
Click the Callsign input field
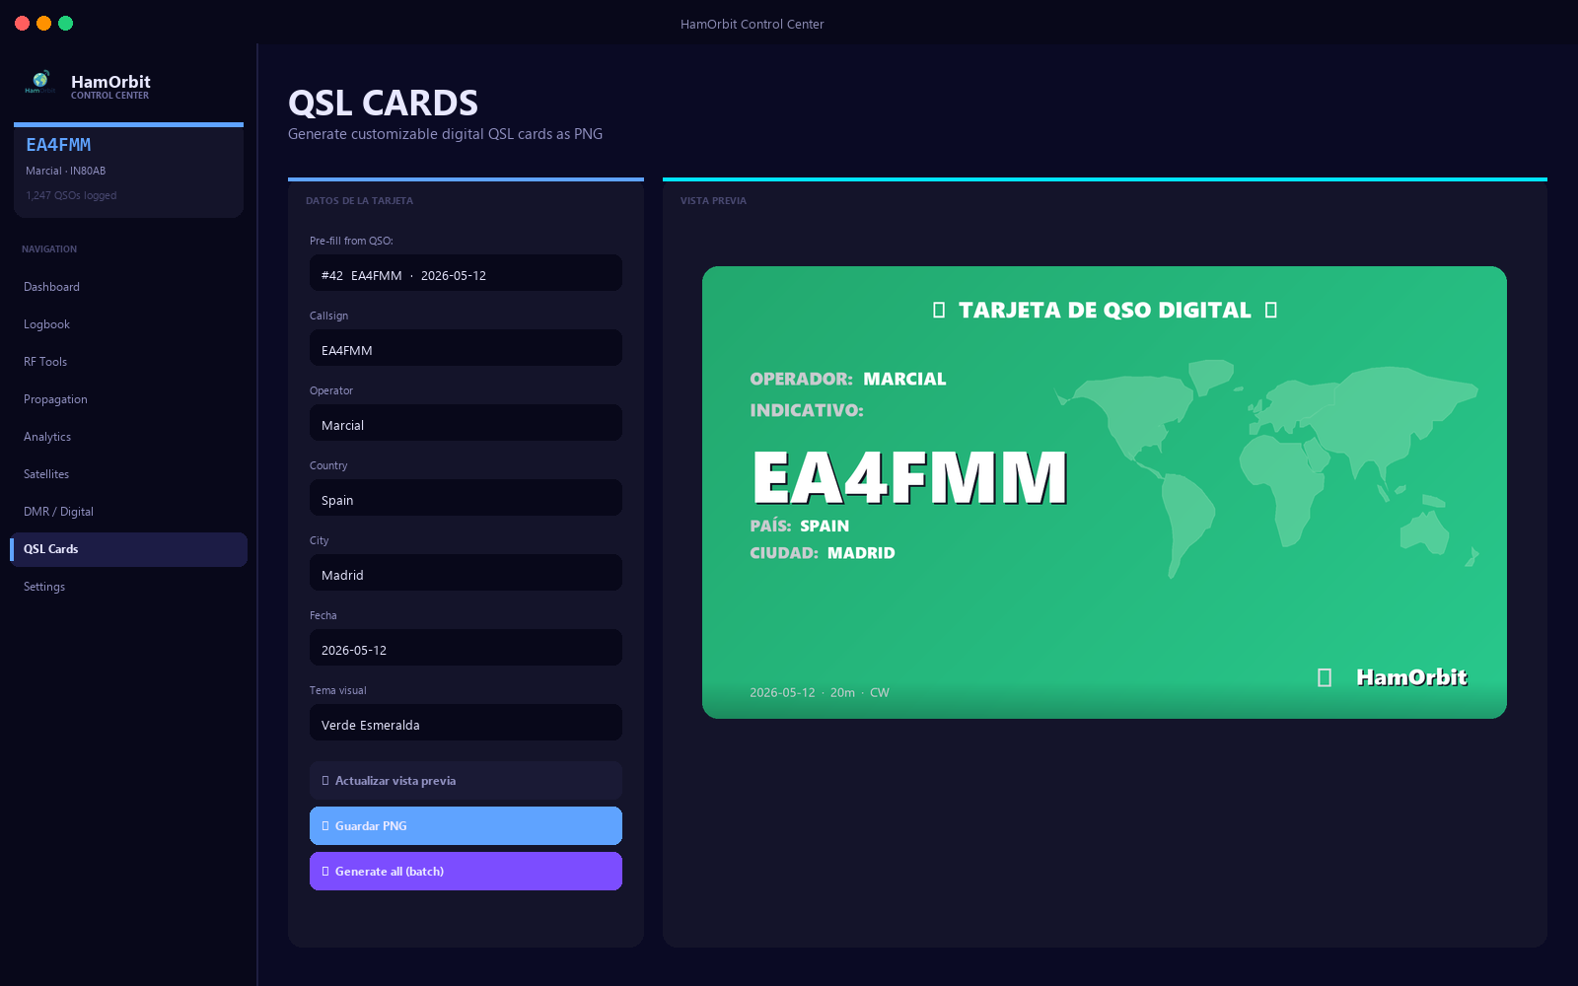point(466,348)
